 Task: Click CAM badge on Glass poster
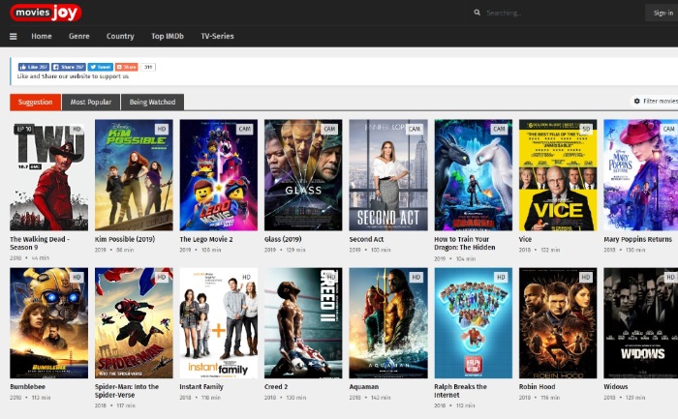point(329,129)
